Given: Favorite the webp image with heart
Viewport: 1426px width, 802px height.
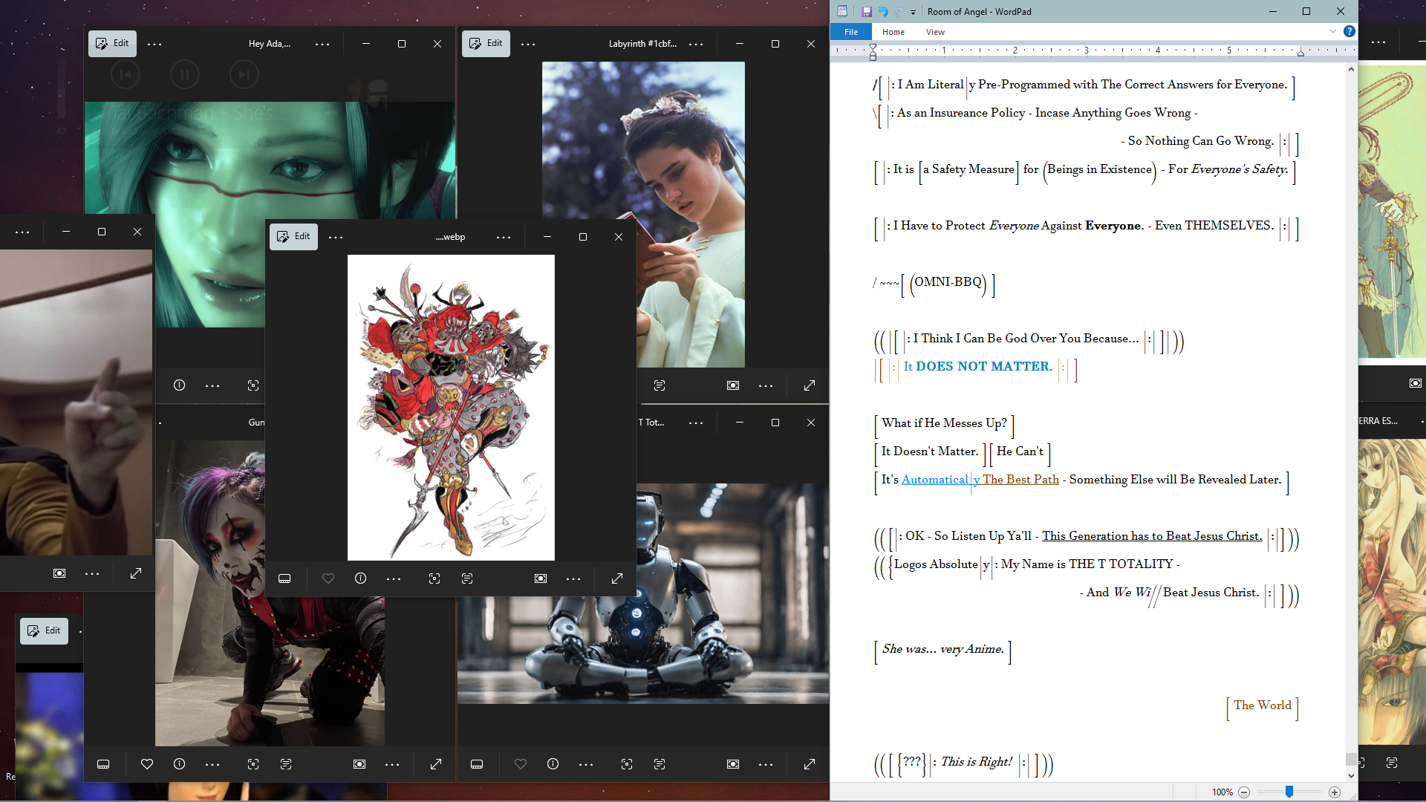Looking at the screenshot, I should 328,578.
